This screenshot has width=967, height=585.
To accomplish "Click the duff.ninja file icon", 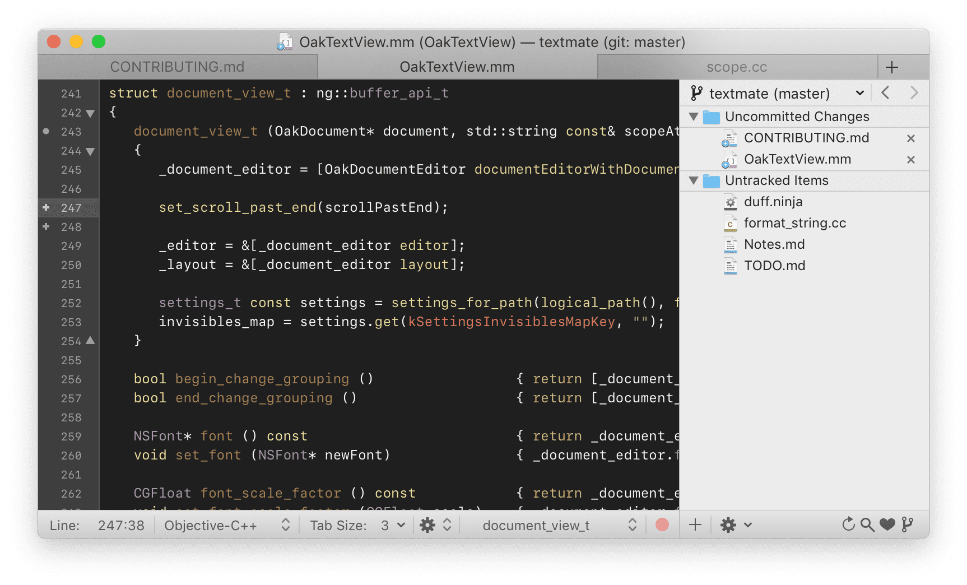I will 730,202.
